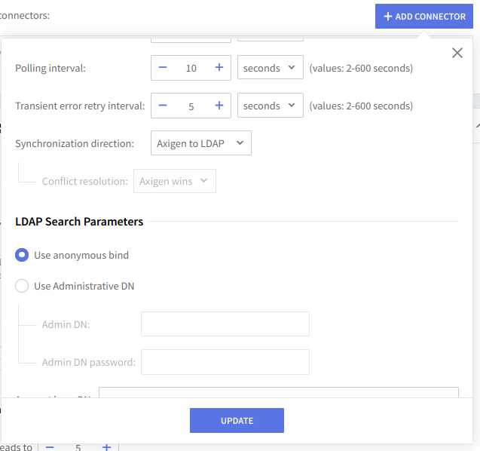The height and width of the screenshot is (451, 480).
Task: Click the Polling interval number field
Action: 191,68
